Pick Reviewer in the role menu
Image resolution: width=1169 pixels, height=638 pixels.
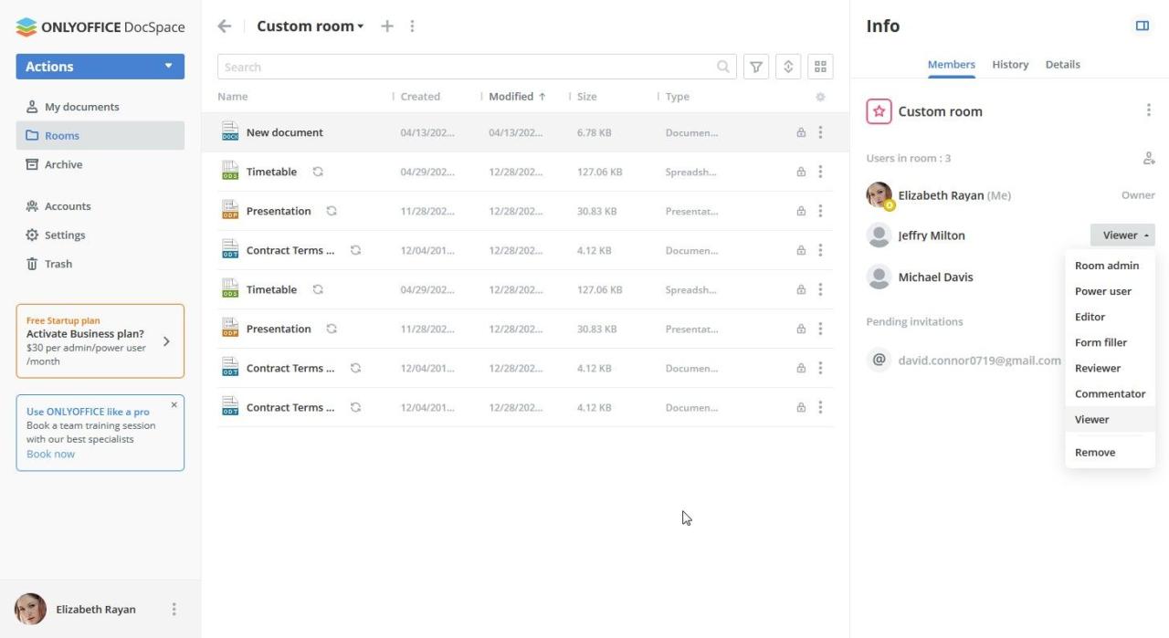(x=1110, y=368)
